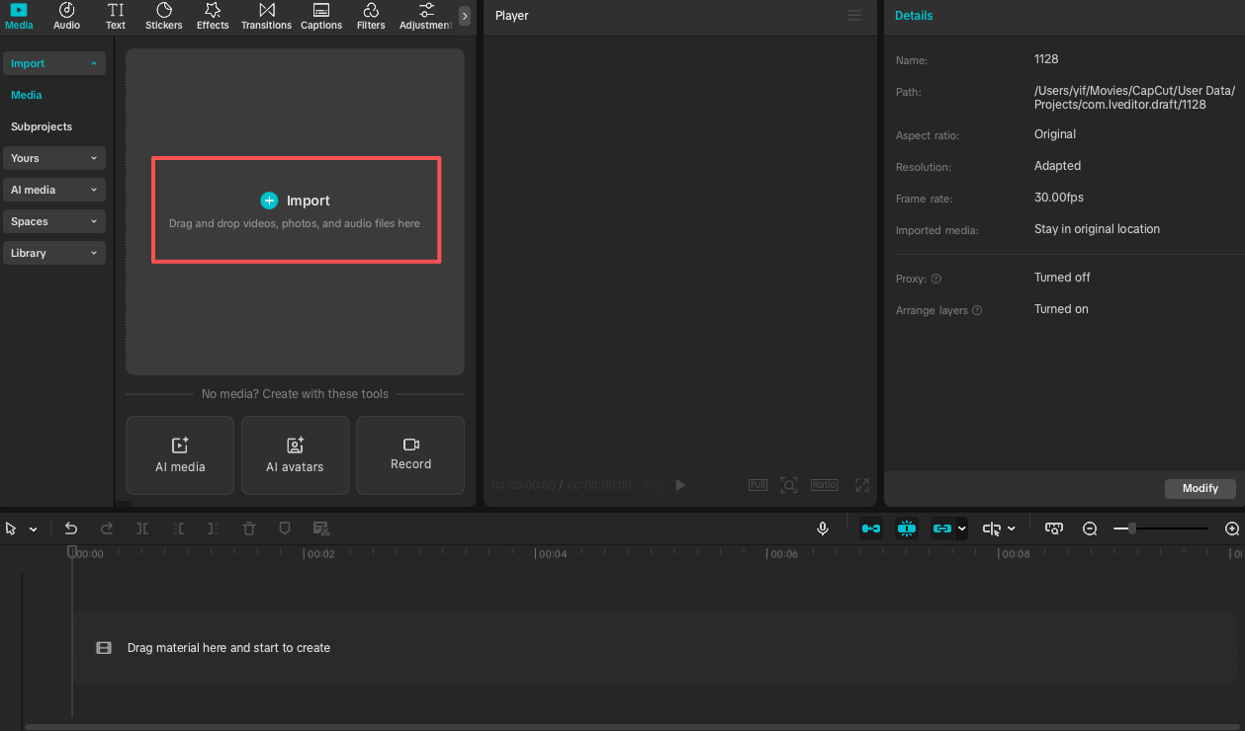Click the Record button under media tools

[x=410, y=455]
